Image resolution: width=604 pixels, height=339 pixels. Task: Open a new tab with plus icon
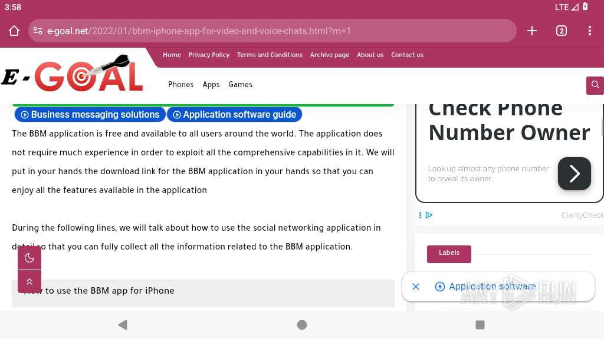(x=532, y=31)
